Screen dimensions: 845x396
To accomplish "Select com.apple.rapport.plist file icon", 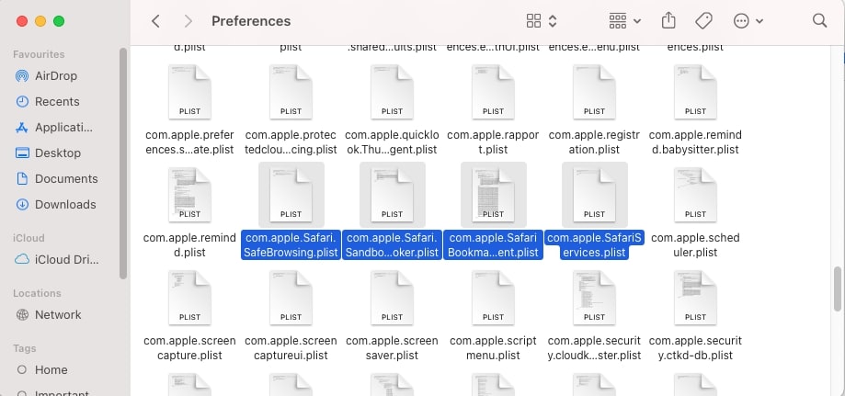I will click(493, 92).
